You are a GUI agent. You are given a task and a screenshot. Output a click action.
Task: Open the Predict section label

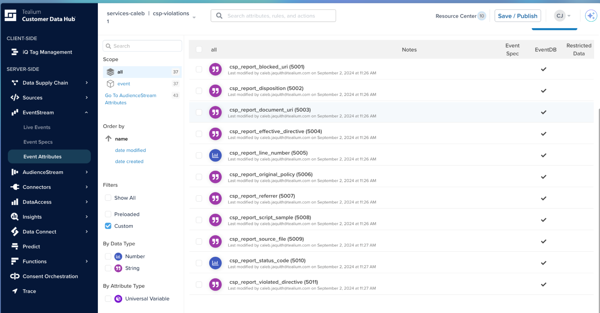click(31, 246)
